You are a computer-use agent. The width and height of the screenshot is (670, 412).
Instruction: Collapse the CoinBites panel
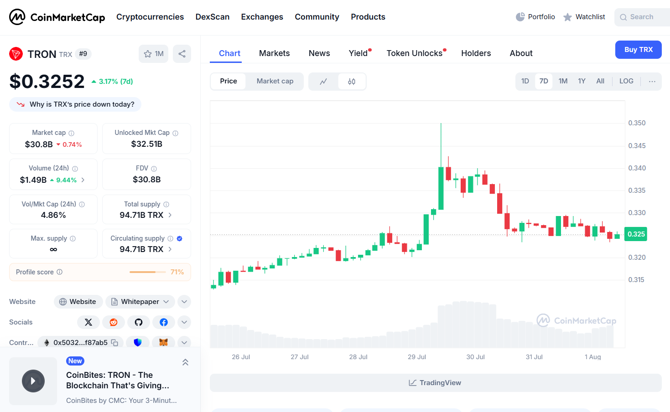(x=185, y=362)
